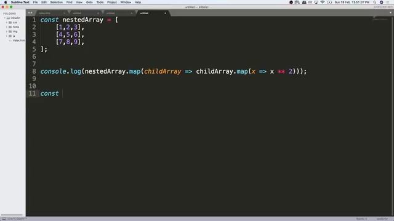
Task: Click line number 8 in gutter
Action: [34, 71]
